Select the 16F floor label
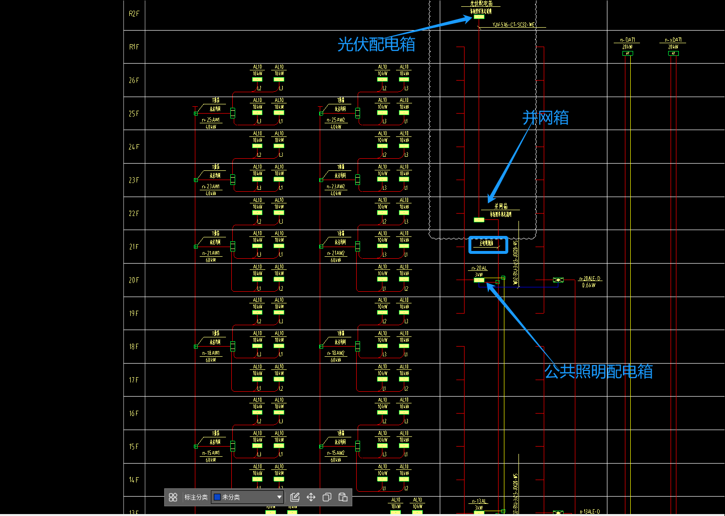 coord(134,414)
